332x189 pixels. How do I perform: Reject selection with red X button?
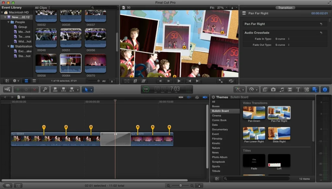pos(34,90)
